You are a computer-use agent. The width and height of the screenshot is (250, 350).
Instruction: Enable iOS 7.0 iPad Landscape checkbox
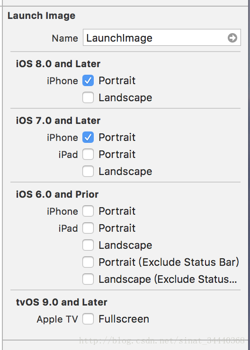pyautogui.click(x=88, y=171)
